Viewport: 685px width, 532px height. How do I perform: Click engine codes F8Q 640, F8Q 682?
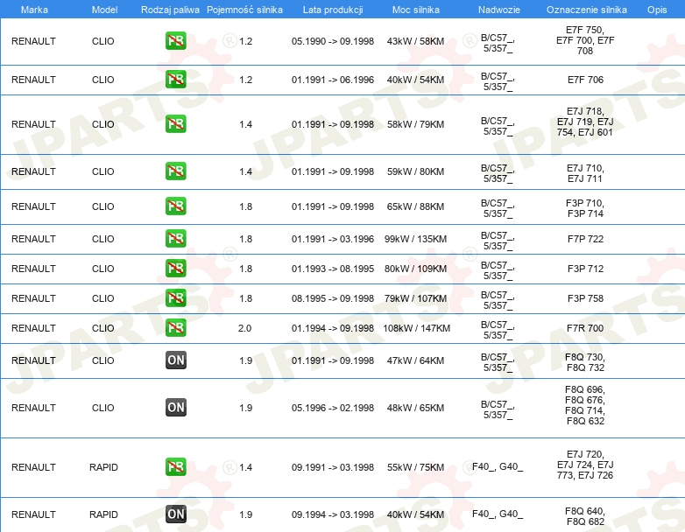click(x=585, y=517)
